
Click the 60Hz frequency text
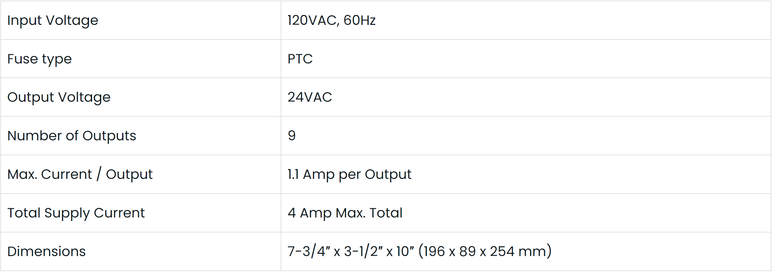tap(359, 20)
